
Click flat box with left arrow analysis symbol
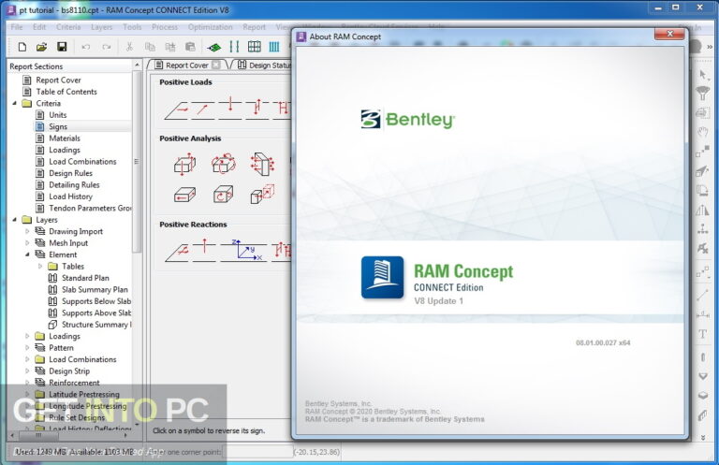tap(184, 196)
